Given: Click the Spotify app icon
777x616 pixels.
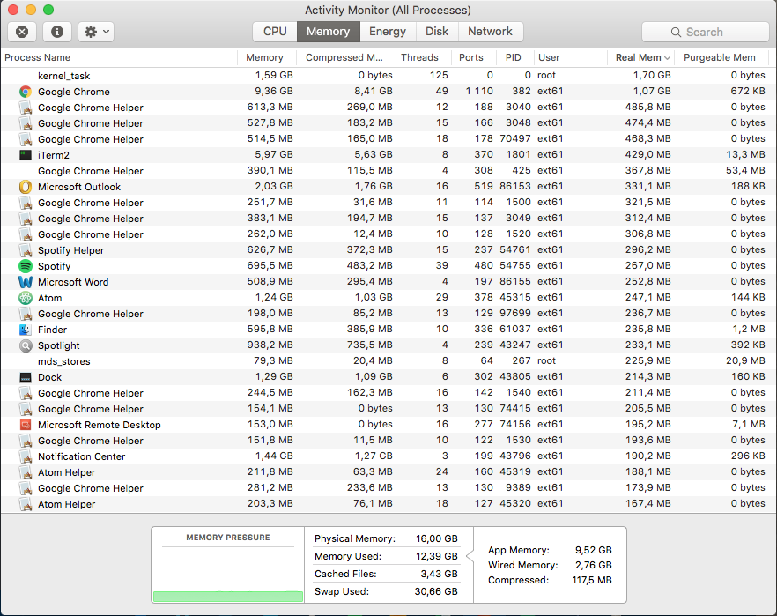Looking at the screenshot, I should [26, 266].
